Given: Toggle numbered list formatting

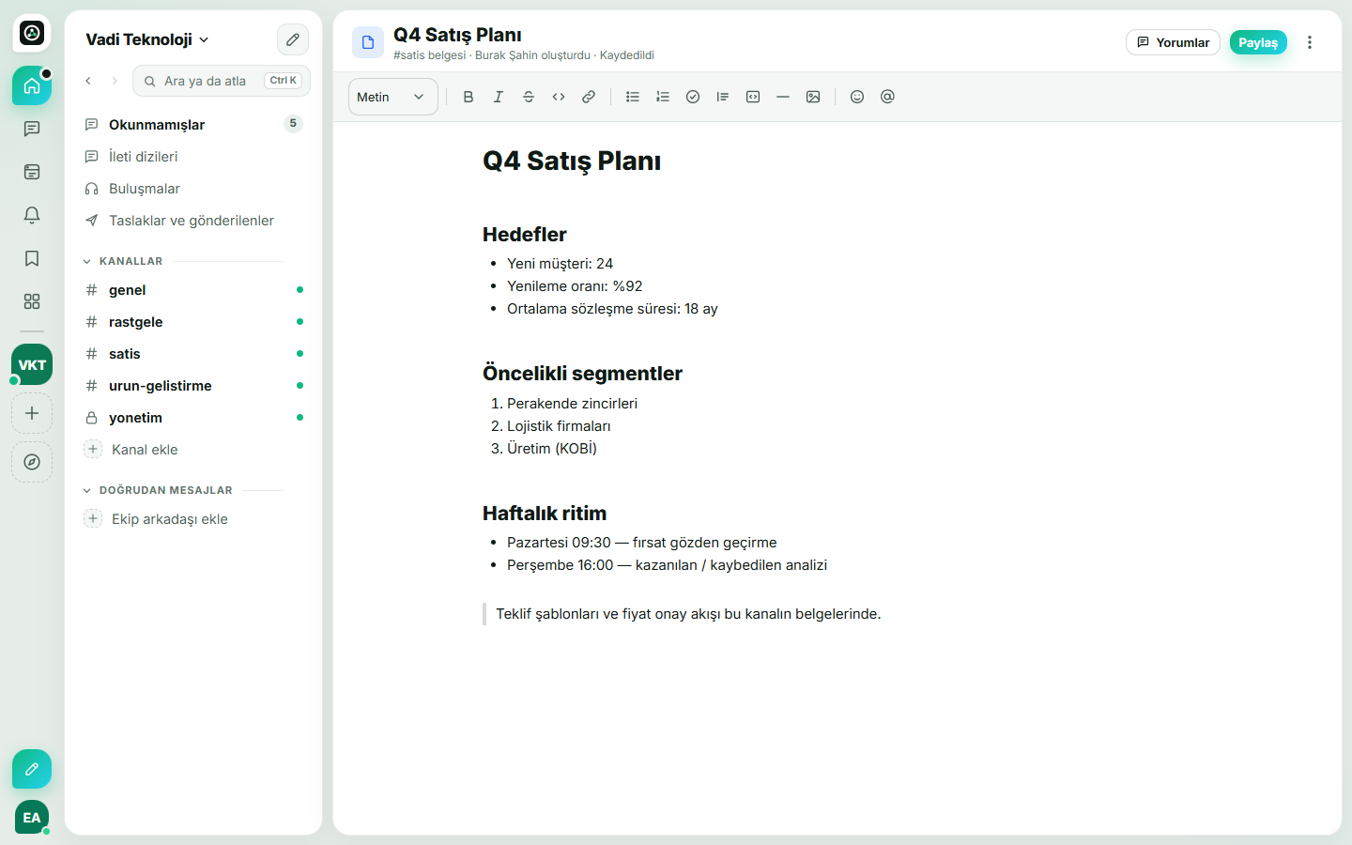Looking at the screenshot, I should (x=663, y=97).
